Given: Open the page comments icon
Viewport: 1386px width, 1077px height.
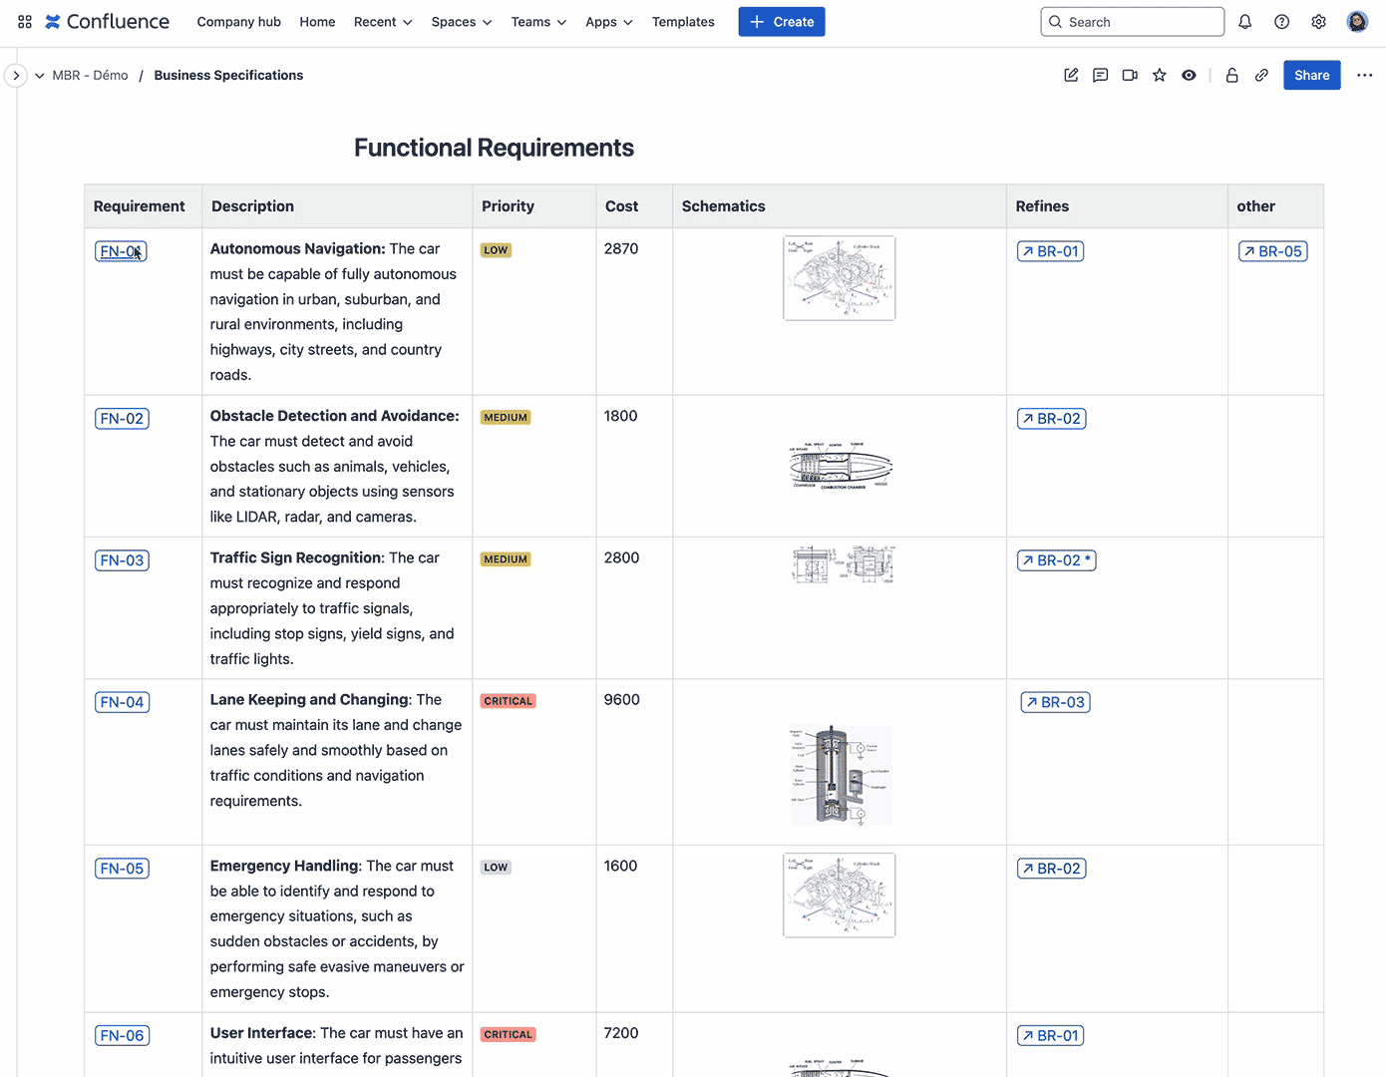Looking at the screenshot, I should point(1100,75).
